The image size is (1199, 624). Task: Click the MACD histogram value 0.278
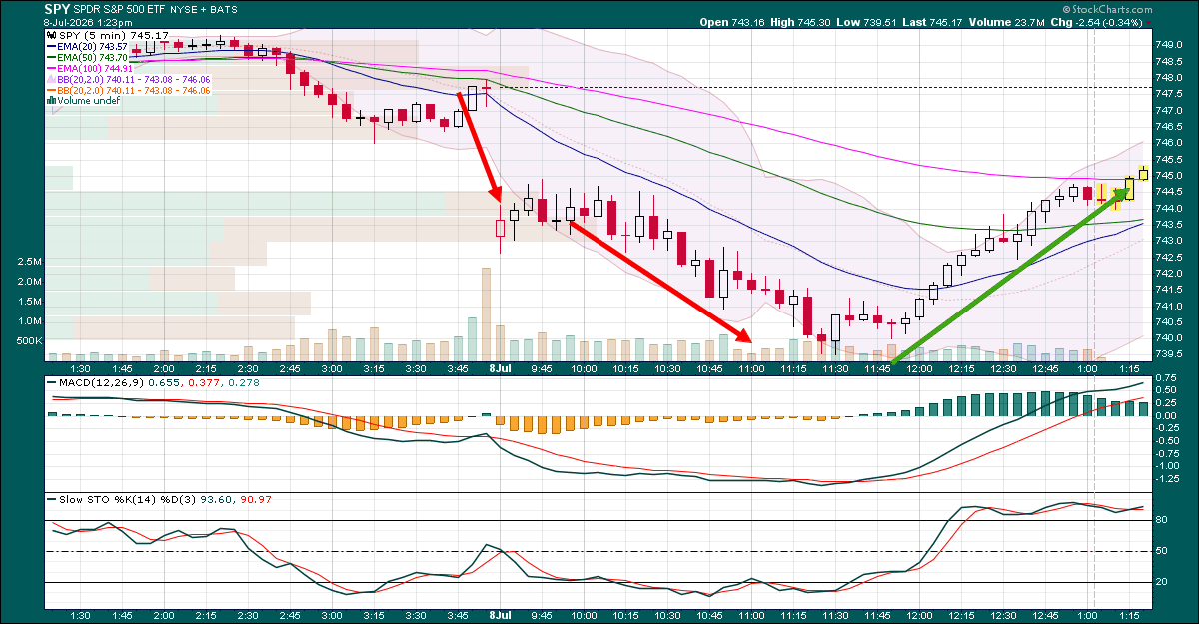point(243,383)
